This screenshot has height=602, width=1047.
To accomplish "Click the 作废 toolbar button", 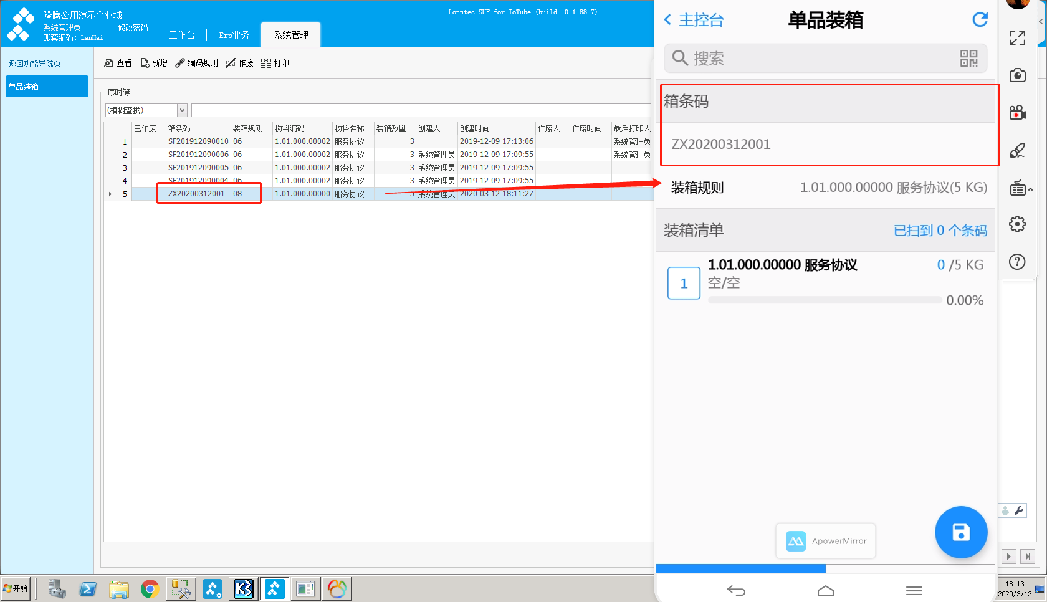I will pyautogui.click(x=240, y=63).
